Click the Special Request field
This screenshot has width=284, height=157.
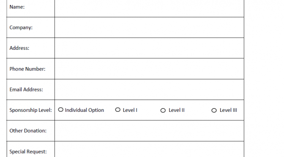click(x=149, y=149)
